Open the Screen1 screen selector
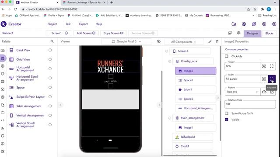 pos(59,33)
